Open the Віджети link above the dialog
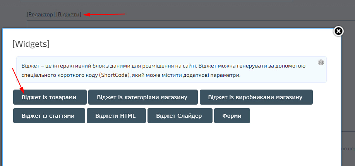The height and width of the screenshot is (166, 355). 69,15
